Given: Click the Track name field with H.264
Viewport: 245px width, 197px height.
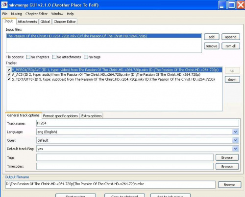Looking at the screenshot, I should point(138,123).
